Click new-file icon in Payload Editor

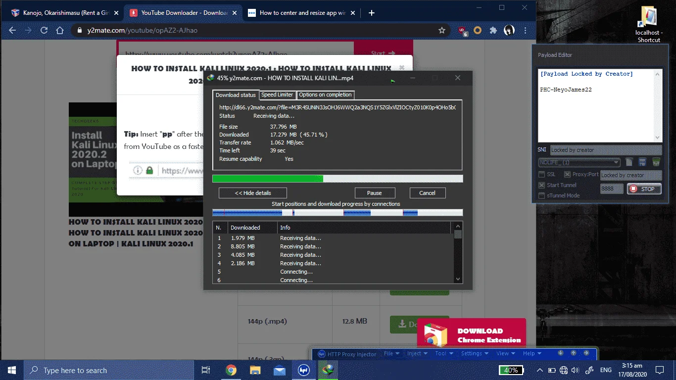(x=629, y=162)
